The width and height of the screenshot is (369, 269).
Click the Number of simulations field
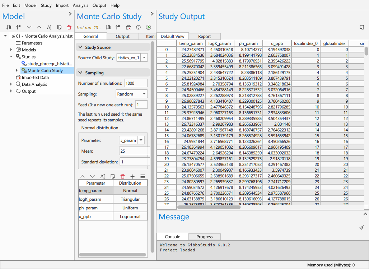pyautogui.click(x=136, y=83)
